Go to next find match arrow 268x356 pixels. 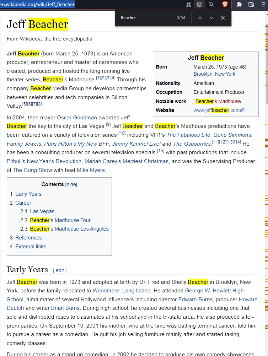click(x=211, y=18)
